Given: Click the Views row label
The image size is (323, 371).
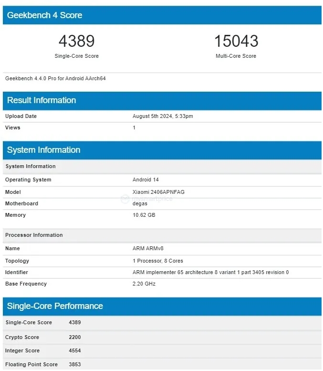Looking at the screenshot, I should 13,127.
